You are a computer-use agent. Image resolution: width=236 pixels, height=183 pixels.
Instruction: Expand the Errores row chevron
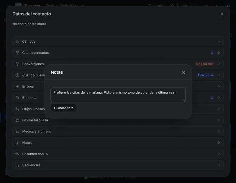[219, 86]
